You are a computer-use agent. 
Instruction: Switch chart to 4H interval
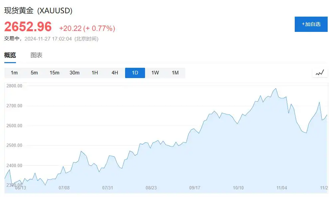tap(115, 73)
